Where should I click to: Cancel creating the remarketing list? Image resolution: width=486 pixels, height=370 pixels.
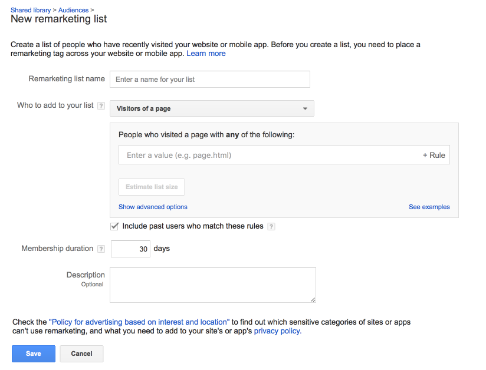pyautogui.click(x=81, y=354)
